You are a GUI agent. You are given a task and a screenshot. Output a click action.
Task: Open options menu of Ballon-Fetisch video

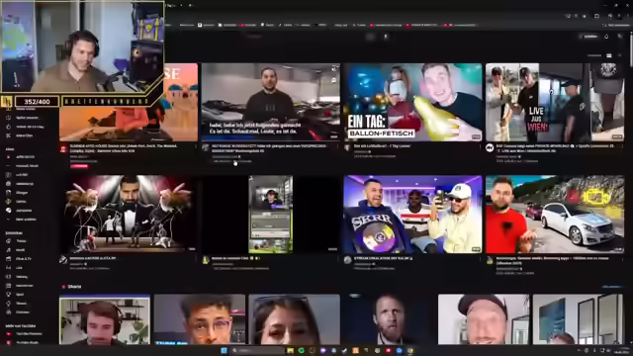481,146
